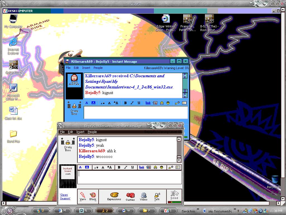Screen dimensions: 286x215
Task: Launch Games from the dice icon
Action: (x=130, y=197)
